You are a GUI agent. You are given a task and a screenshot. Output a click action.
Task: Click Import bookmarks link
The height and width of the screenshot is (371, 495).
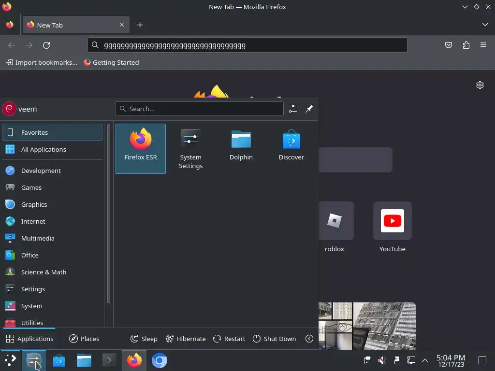tap(42, 62)
